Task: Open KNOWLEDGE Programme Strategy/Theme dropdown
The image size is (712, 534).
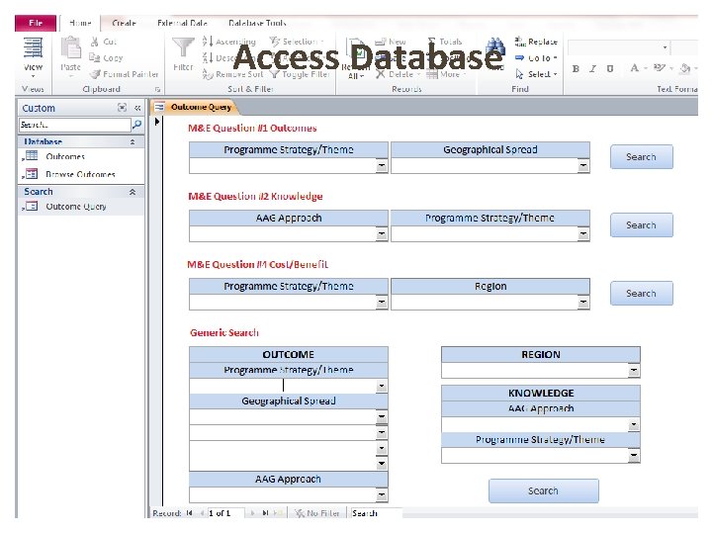Action: pos(634,456)
